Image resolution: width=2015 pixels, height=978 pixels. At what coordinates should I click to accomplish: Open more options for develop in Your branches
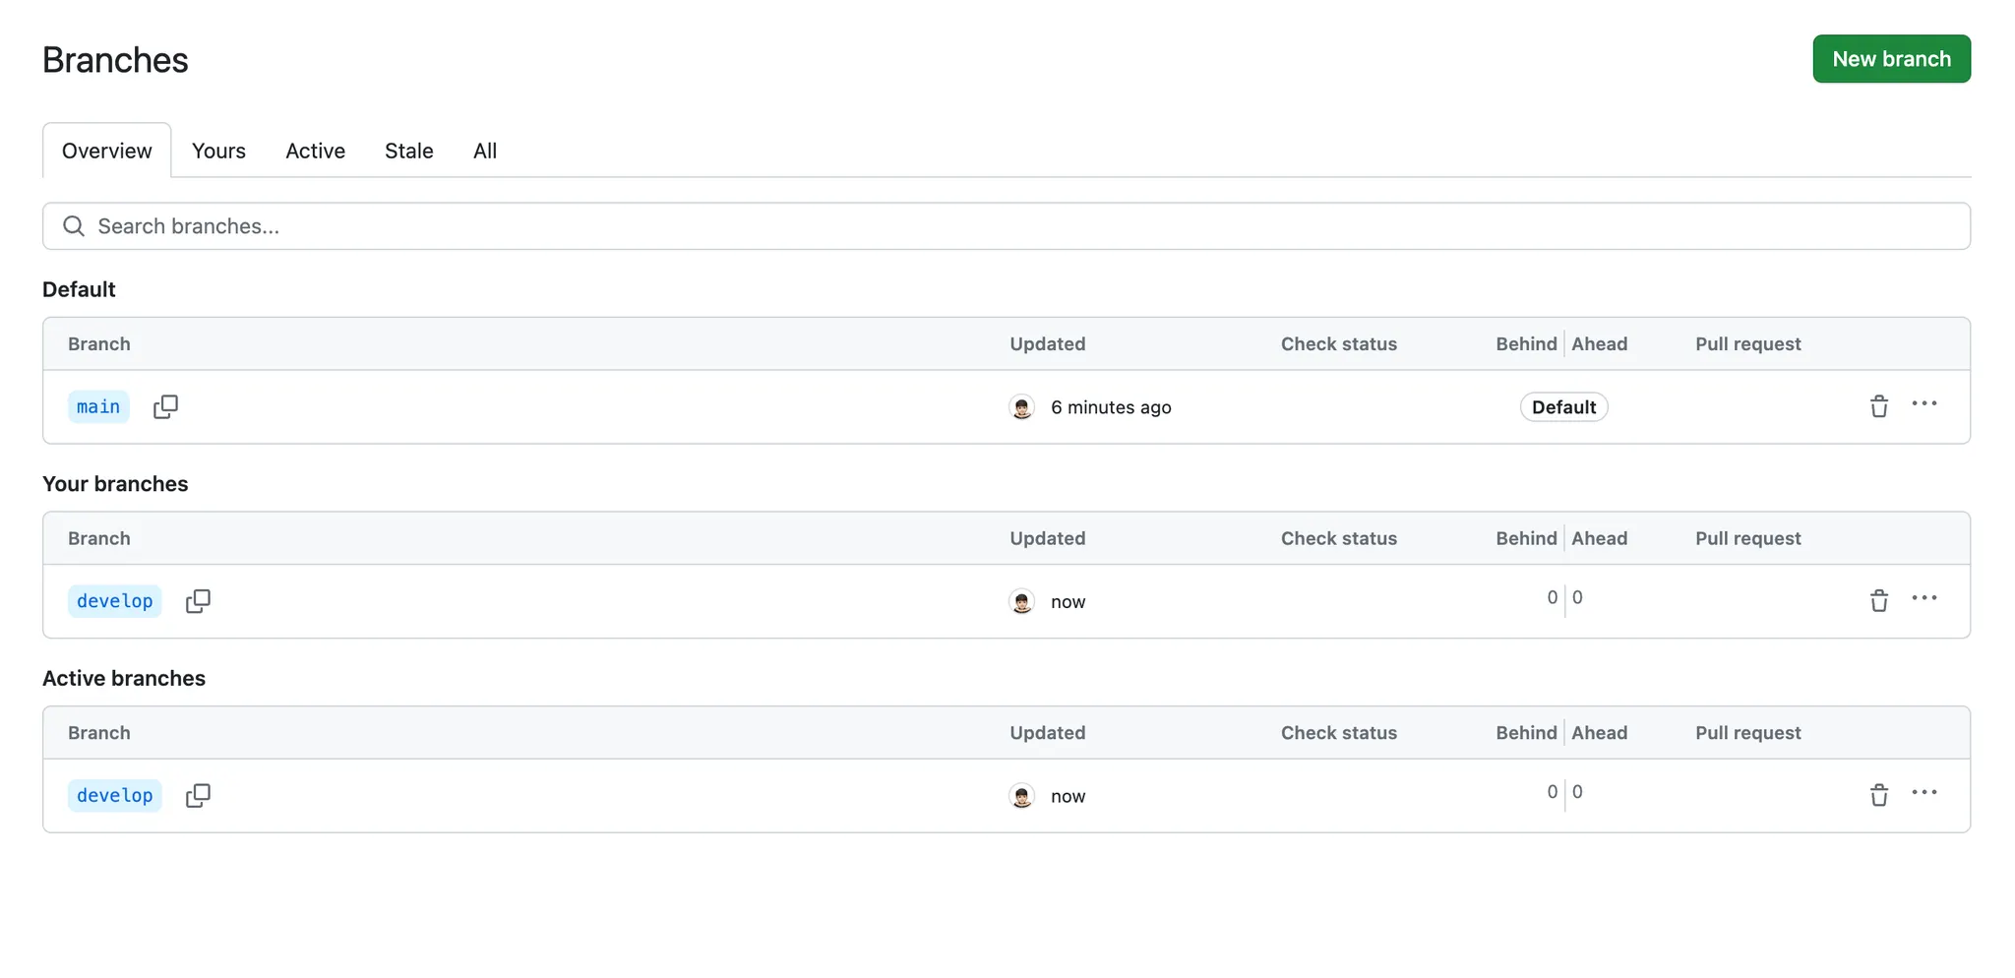click(x=1923, y=598)
